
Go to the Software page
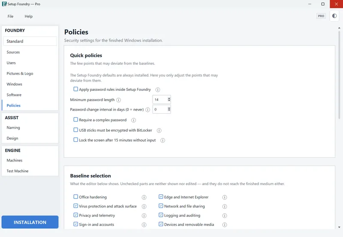[30, 95]
